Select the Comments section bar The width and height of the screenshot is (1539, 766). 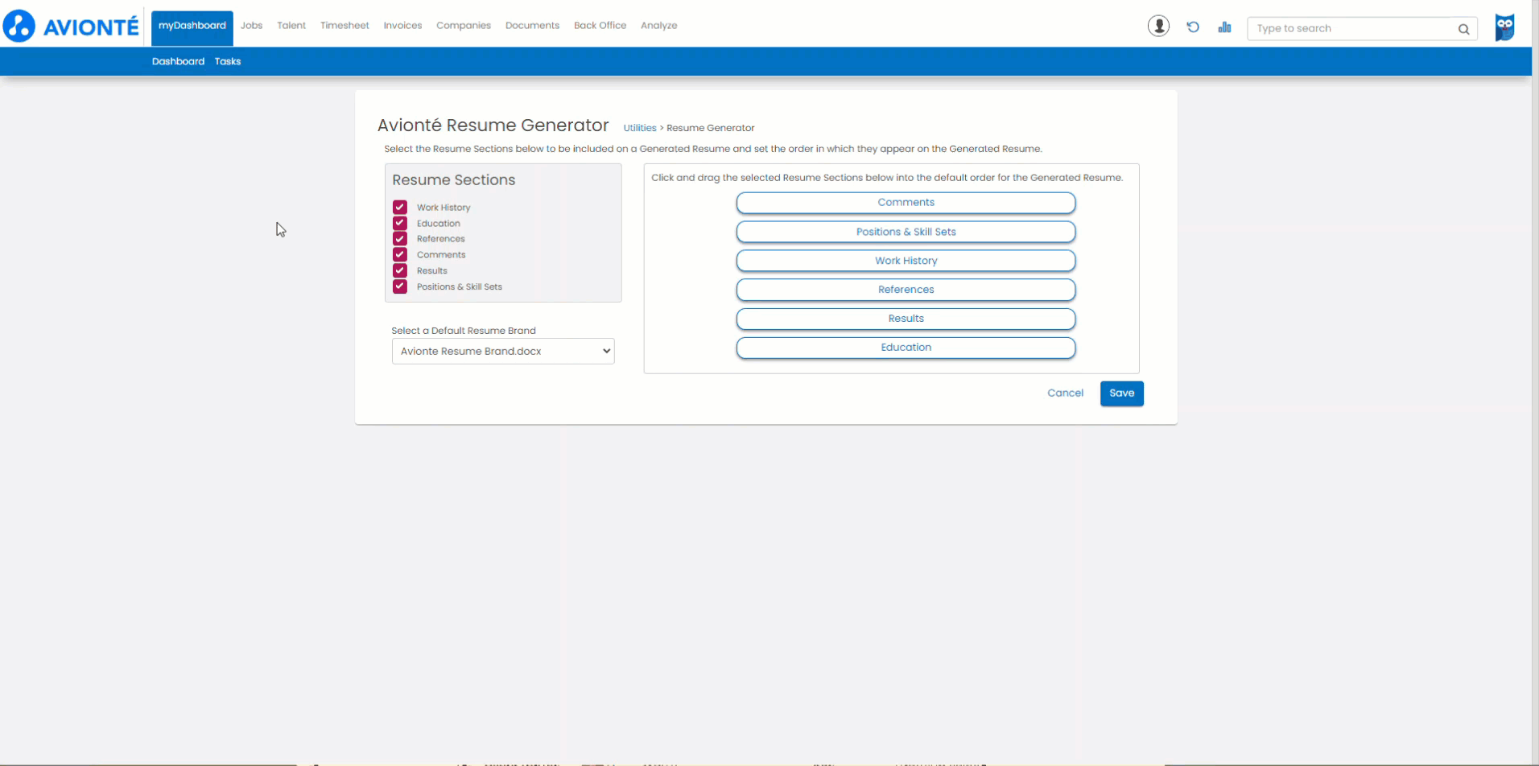tap(906, 203)
